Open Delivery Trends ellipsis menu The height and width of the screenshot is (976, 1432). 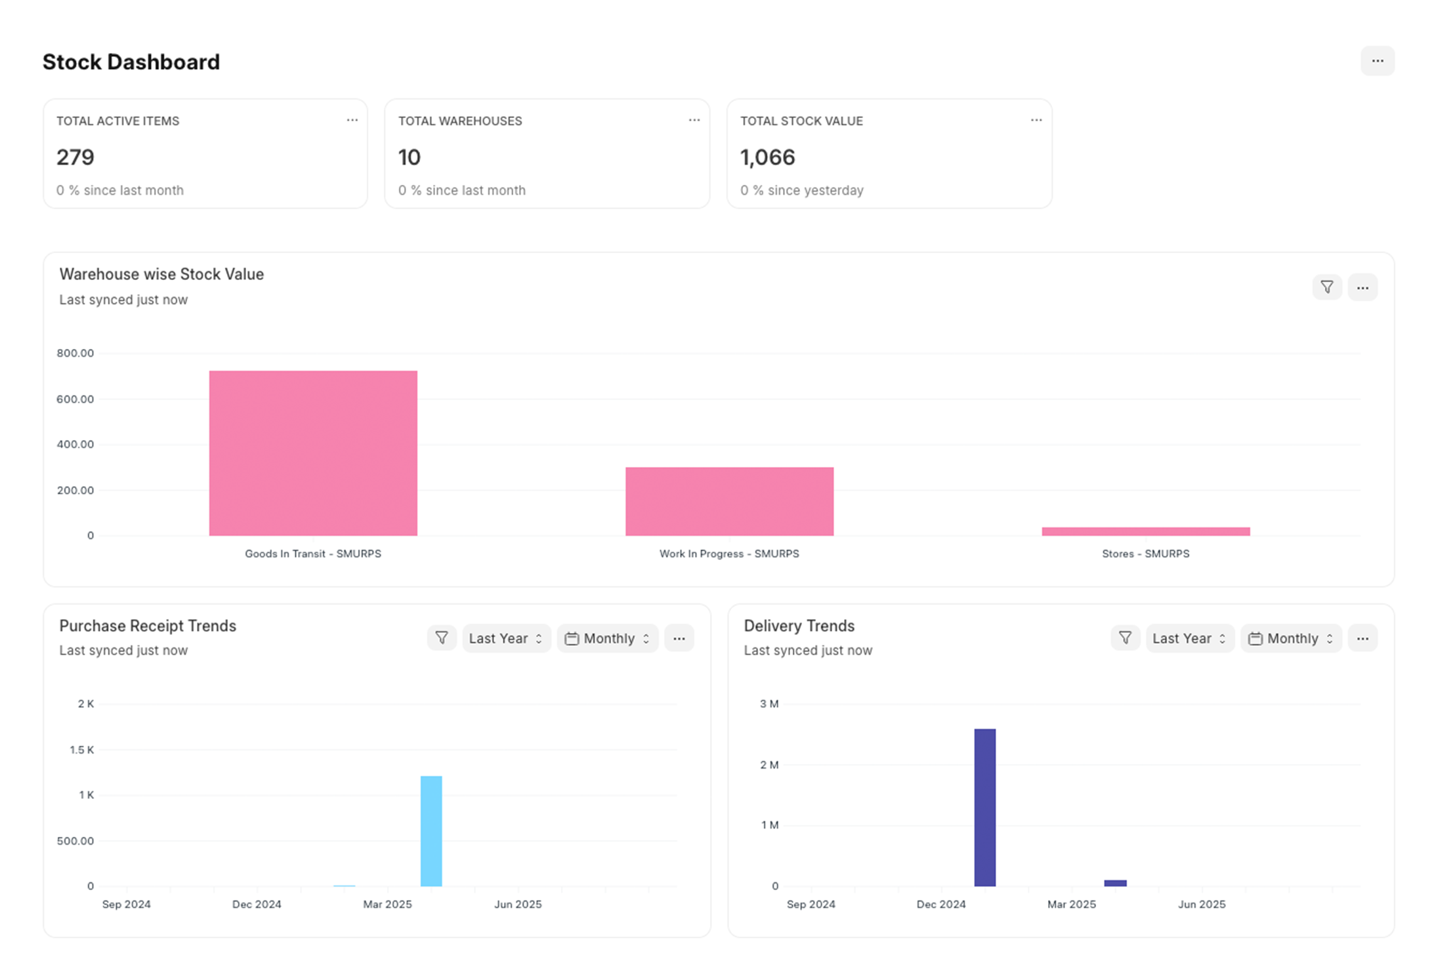1362,638
